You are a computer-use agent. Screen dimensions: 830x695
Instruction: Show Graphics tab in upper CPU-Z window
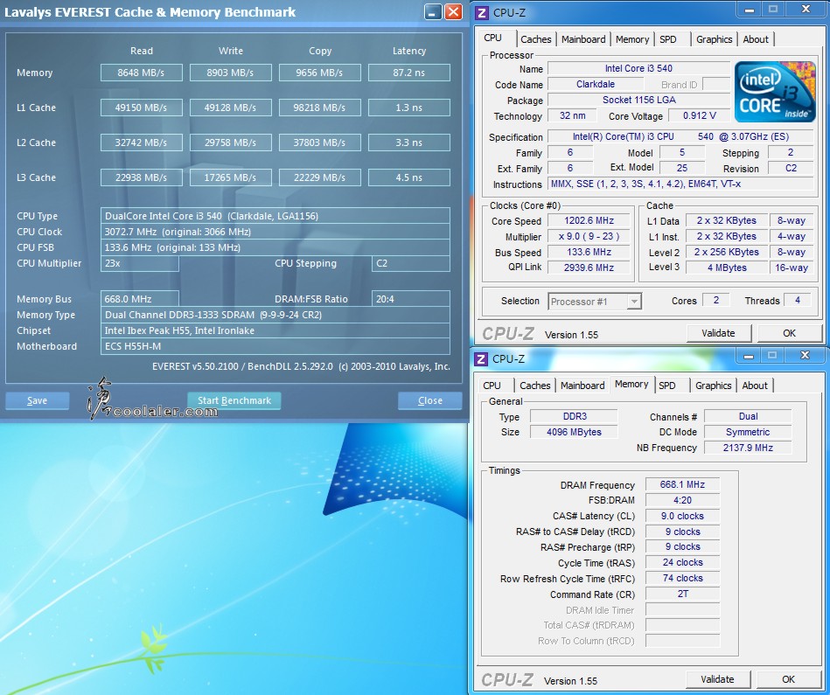[x=714, y=39]
